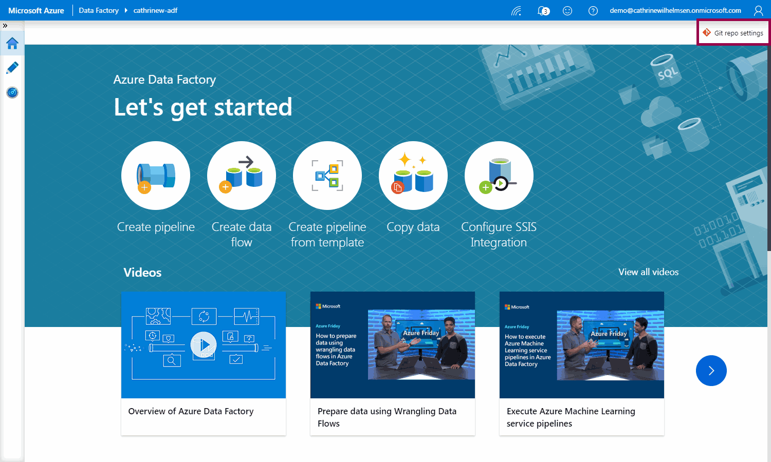Viewport: 771px width, 462px height.
Task: Open the Home icon in sidebar
Action: point(12,44)
